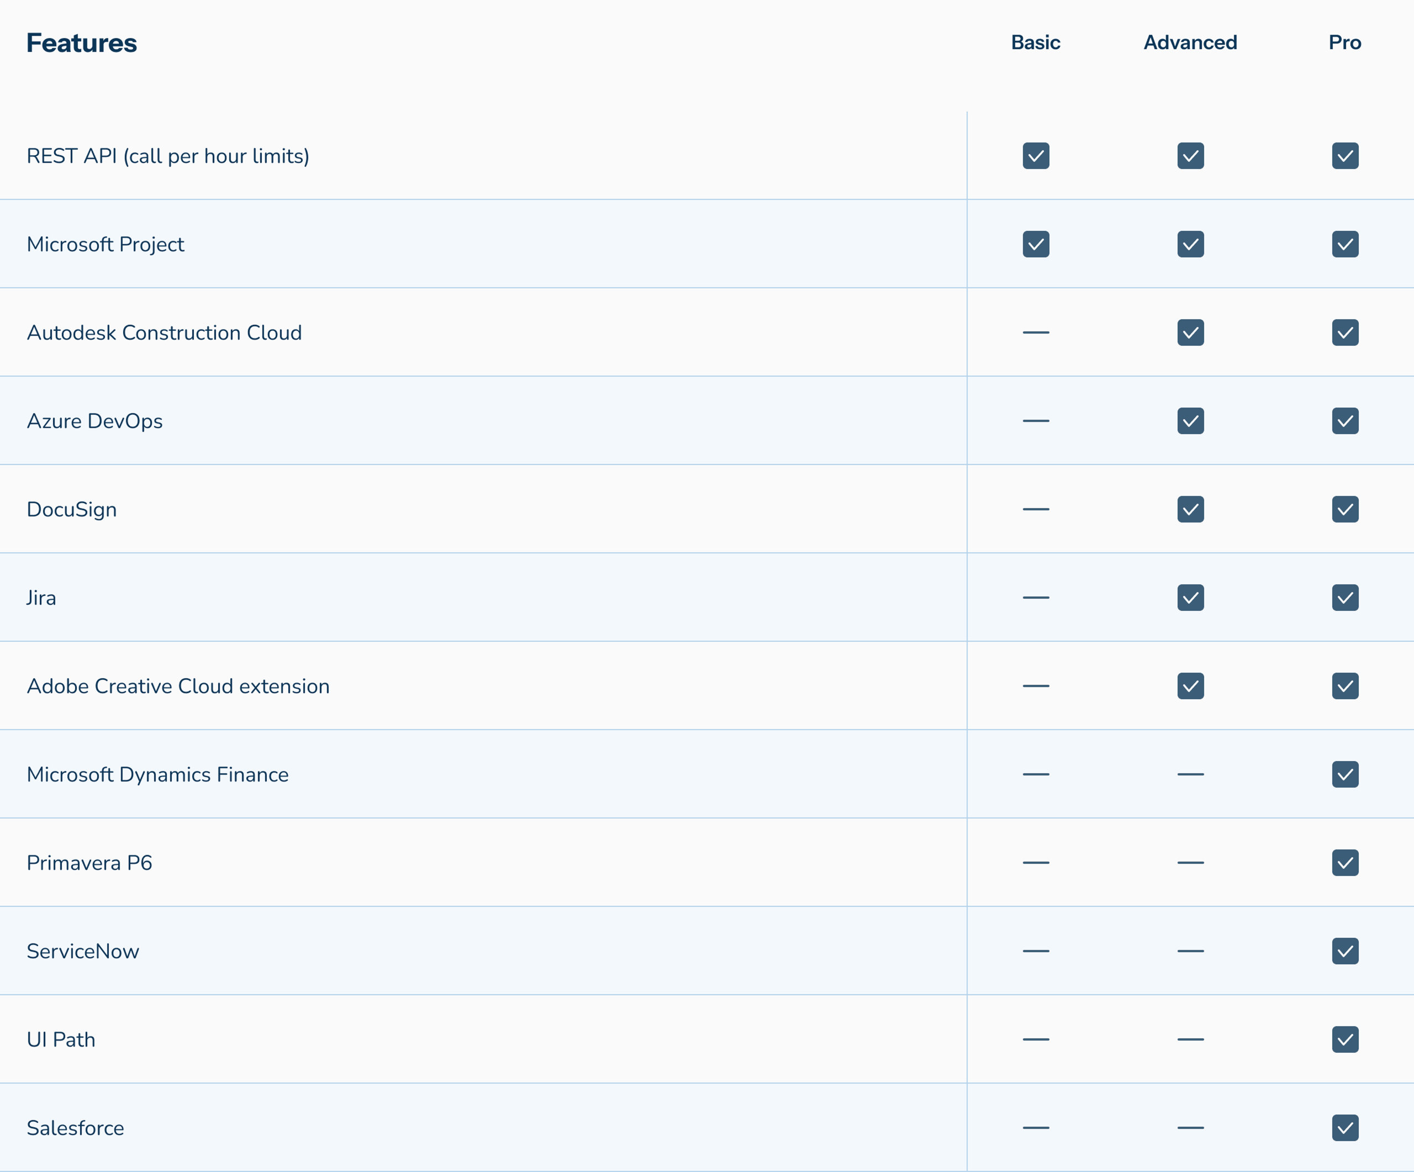Click the Basic dash for Jira
Screen dimensions: 1414x1172
coord(1036,597)
